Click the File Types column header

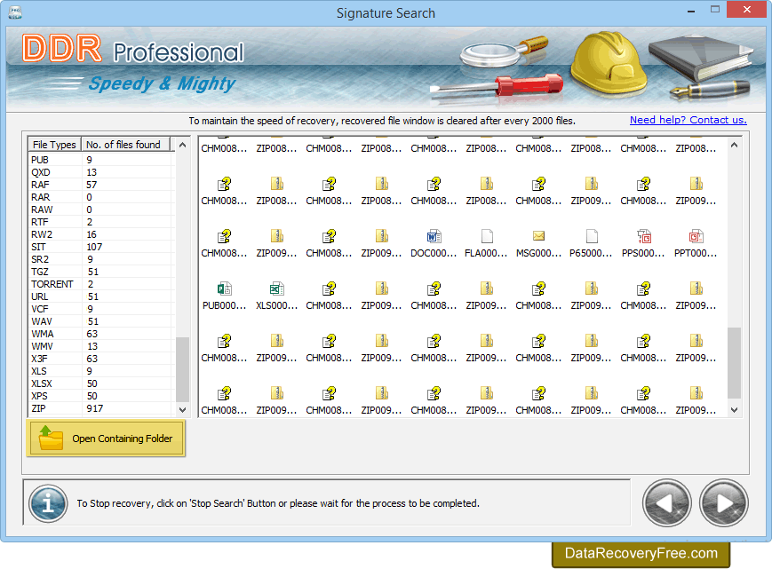pyautogui.click(x=54, y=145)
